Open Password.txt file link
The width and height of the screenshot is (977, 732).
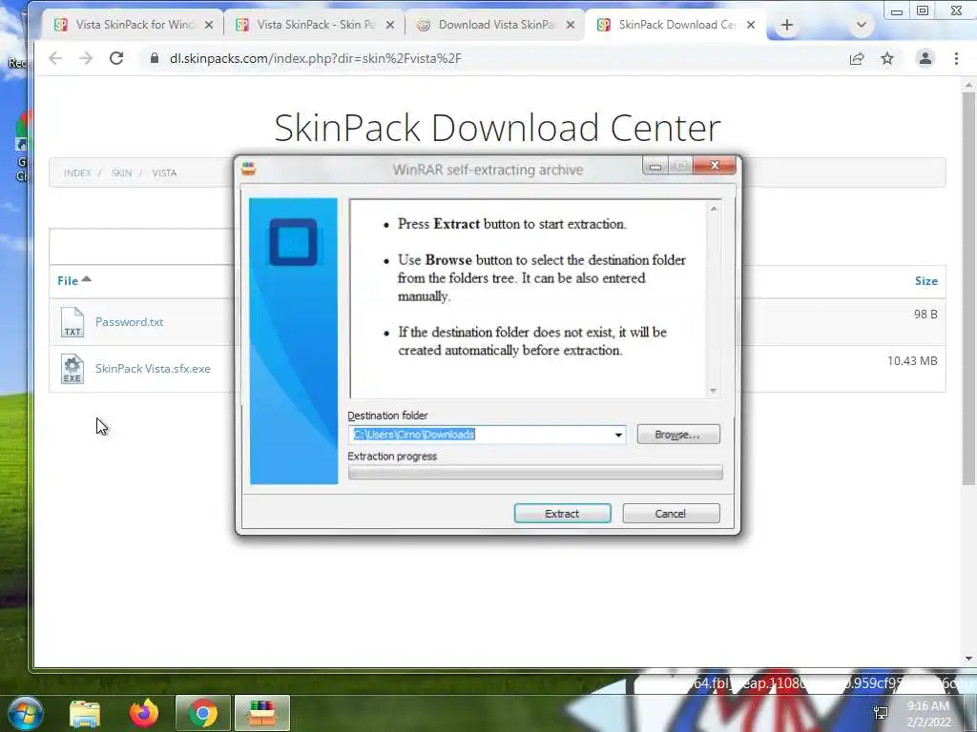tap(129, 322)
